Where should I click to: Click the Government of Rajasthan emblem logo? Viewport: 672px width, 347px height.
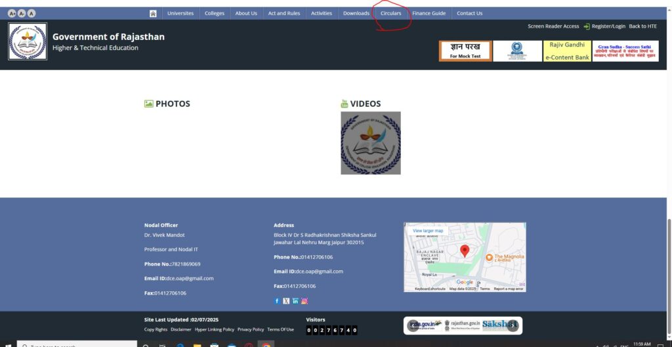click(28, 42)
